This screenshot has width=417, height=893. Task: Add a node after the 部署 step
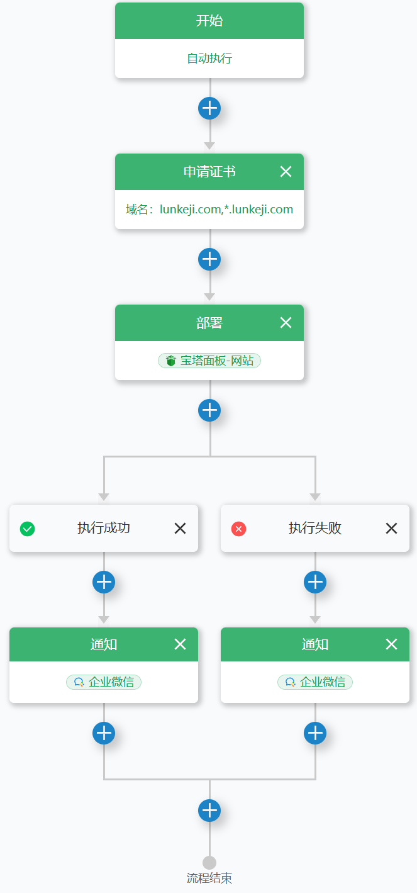(209, 410)
